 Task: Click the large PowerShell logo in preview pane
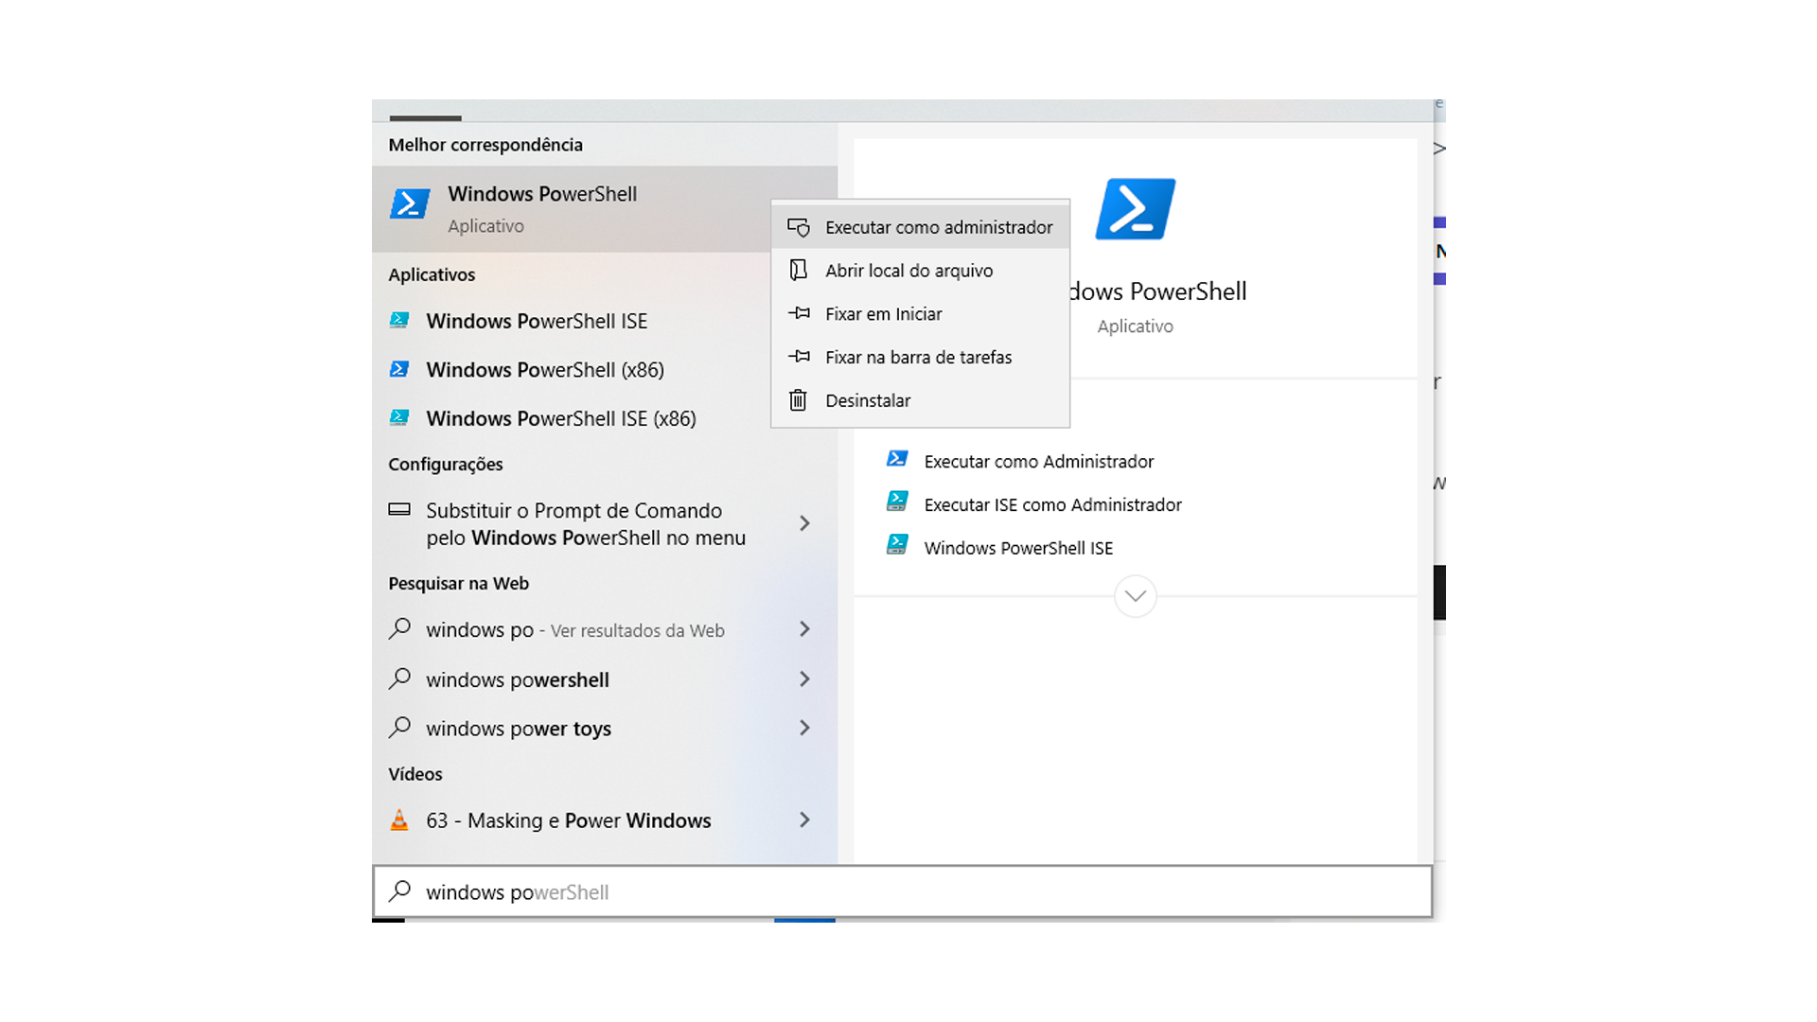click(1135, 209)
